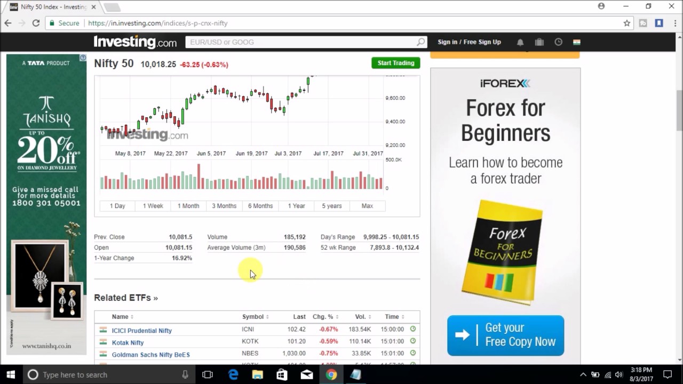Click the search magnifier icon

pyautogui.click(x=421, y=42)
